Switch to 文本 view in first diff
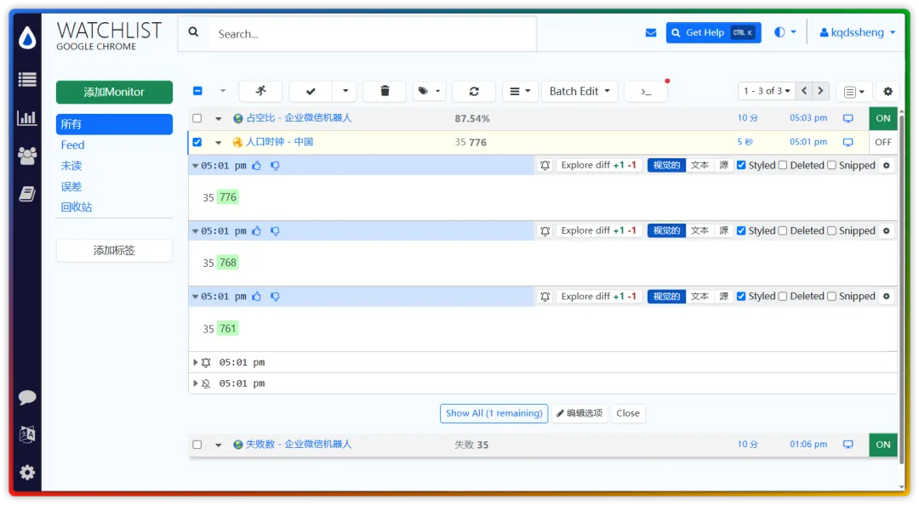 tap(699, 165)
